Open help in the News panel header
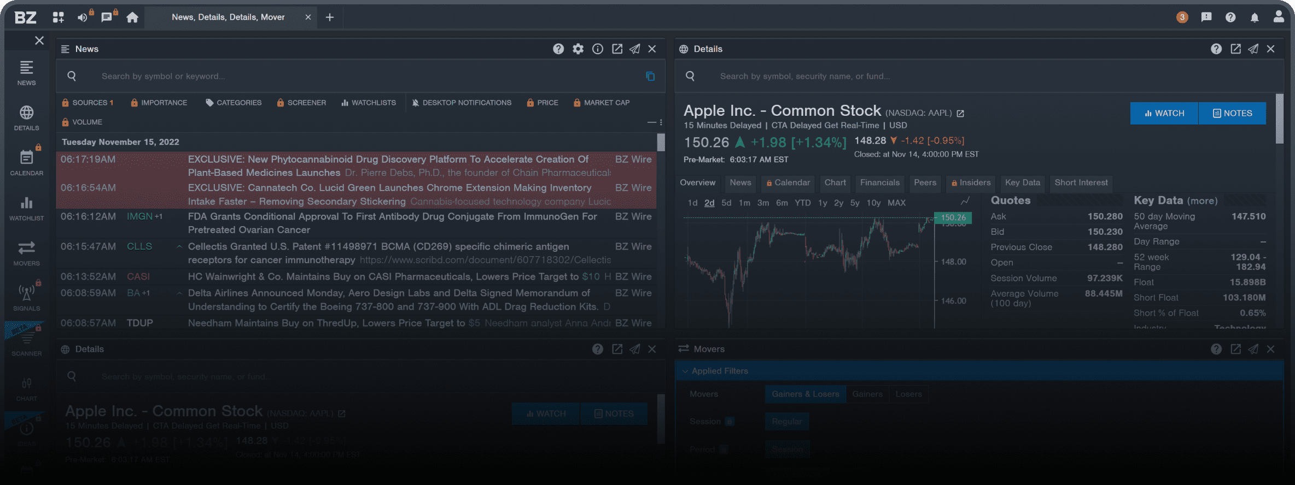The image size is (1295, 485). 558,49
